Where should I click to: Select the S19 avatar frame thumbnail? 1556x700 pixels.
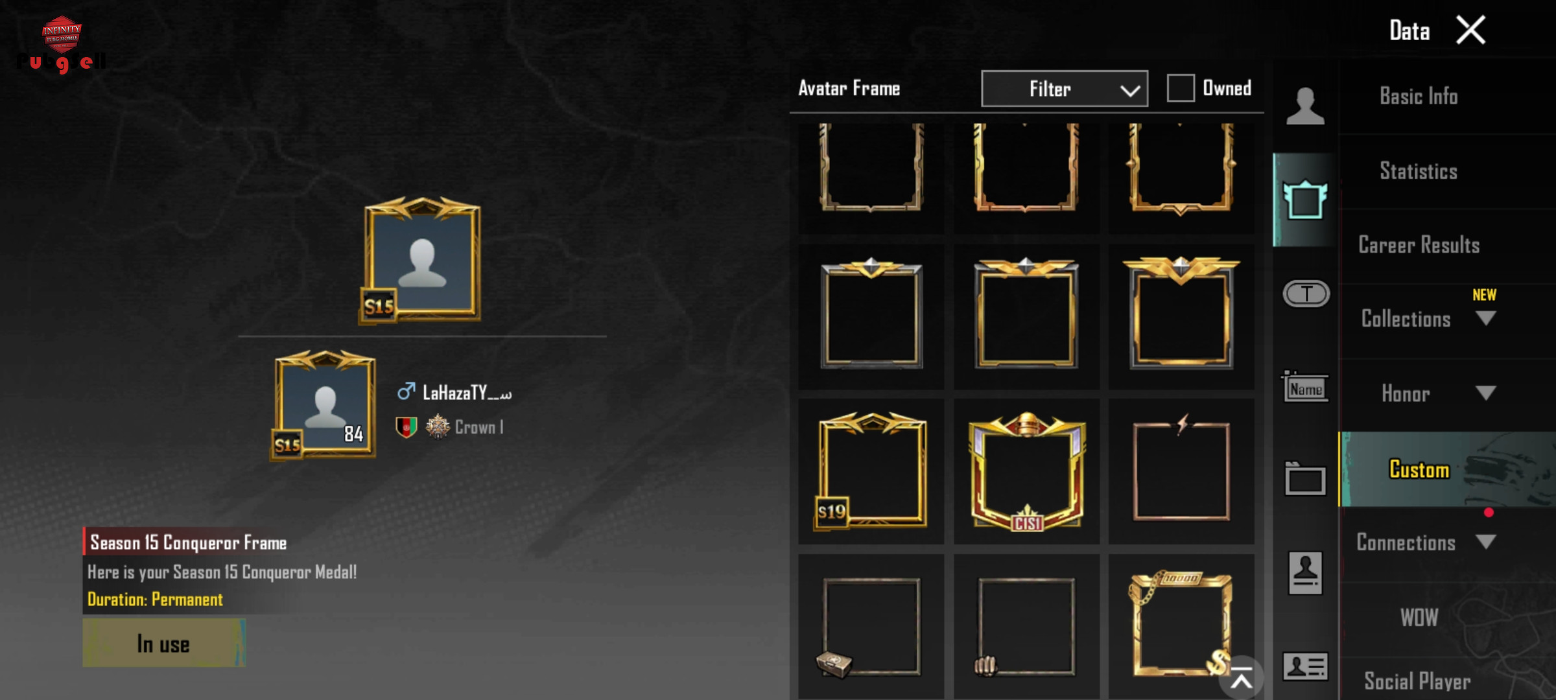[x=871, y=471]
